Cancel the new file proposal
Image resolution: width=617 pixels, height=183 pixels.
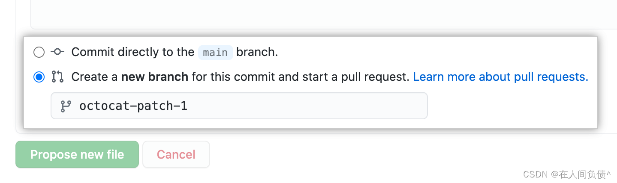(176, 154)
